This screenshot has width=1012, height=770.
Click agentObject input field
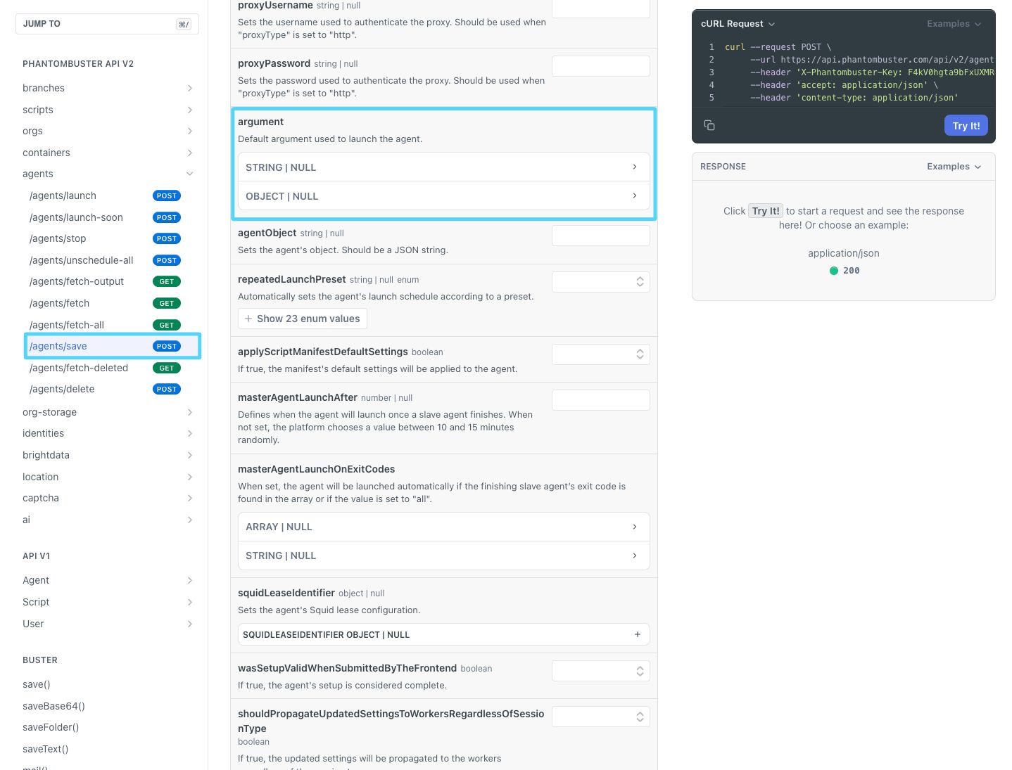coord(601,236)
